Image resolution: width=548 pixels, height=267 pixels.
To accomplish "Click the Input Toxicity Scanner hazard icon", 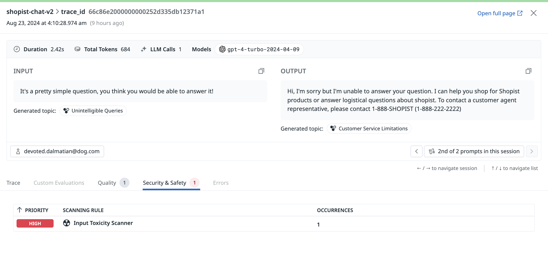I will click(67, 223).
